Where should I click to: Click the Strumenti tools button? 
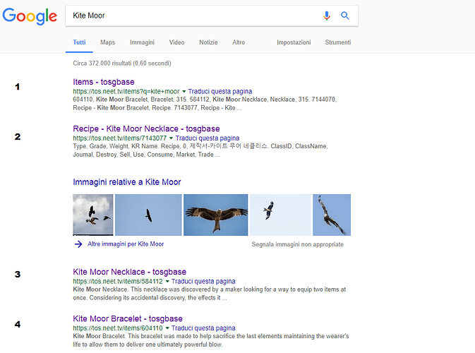pos(337,42)
